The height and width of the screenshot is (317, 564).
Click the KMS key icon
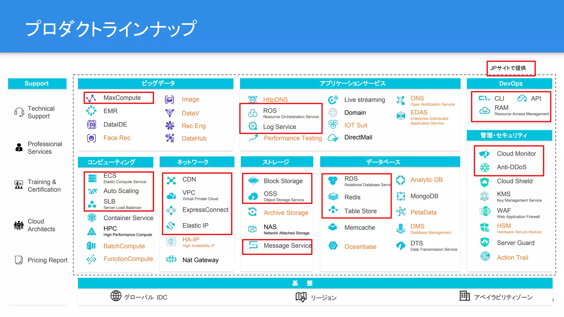tap(484, 196)
